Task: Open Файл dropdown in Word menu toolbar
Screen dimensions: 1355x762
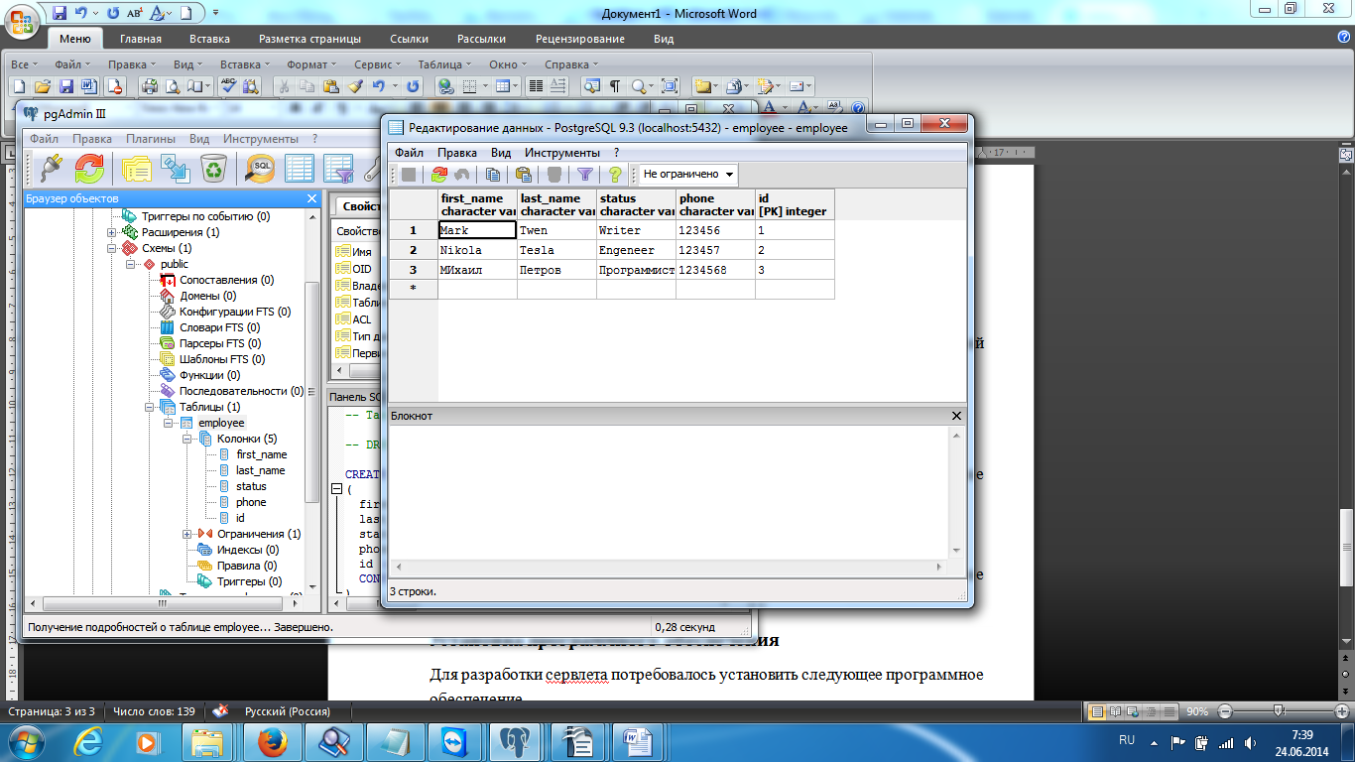Action: pyautogui.click(x=72, y=63)
